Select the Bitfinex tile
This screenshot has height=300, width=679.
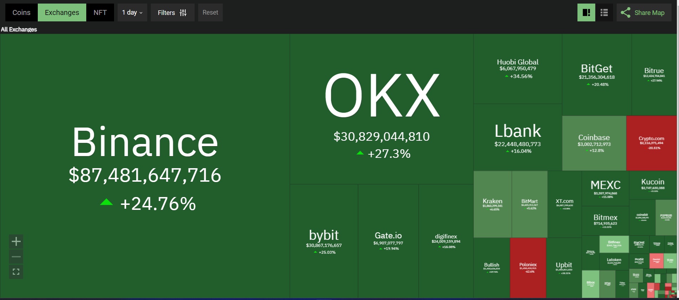(x=614, y=244)
